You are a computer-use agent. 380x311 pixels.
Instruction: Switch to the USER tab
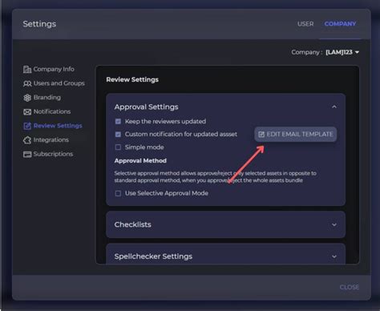tap(305, 24)
